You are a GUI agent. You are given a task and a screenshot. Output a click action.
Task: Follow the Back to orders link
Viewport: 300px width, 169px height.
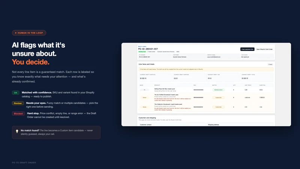click(x=142, y=46)
